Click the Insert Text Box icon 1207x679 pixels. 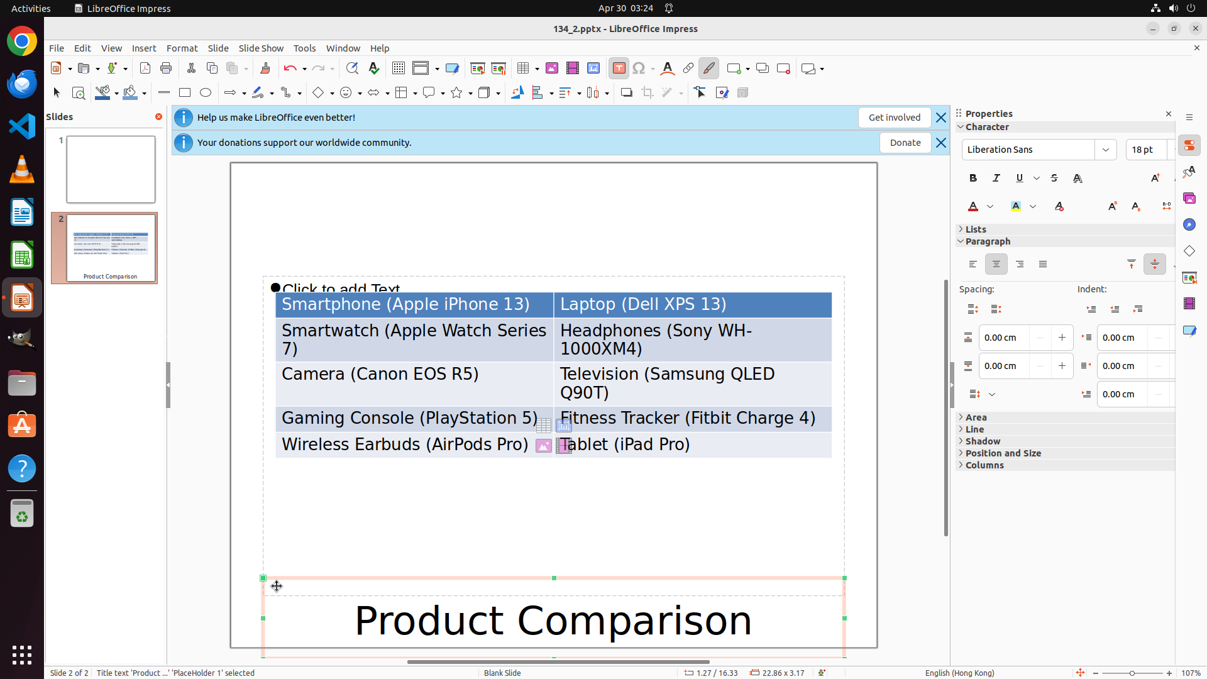pos(619,69)
